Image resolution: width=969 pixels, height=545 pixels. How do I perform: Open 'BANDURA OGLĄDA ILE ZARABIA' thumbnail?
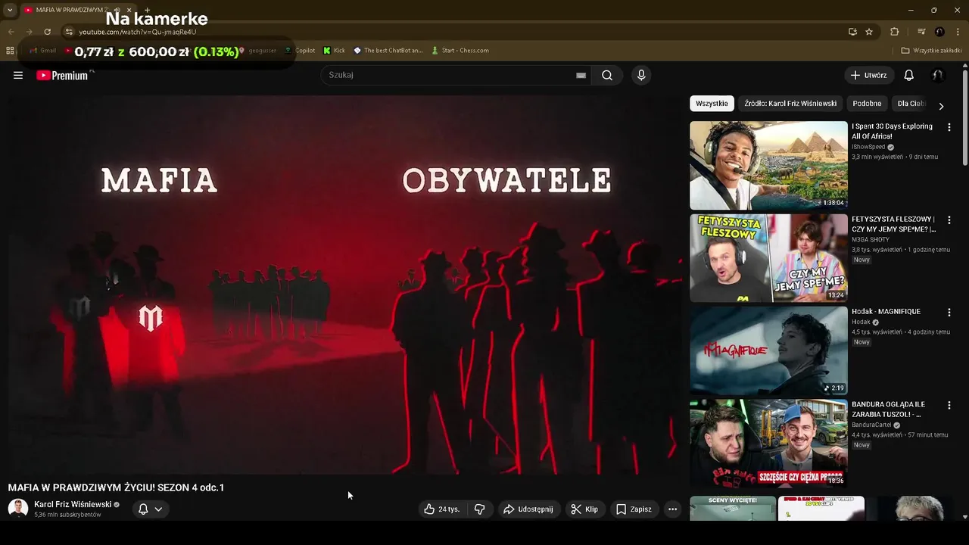click(768, 444)
